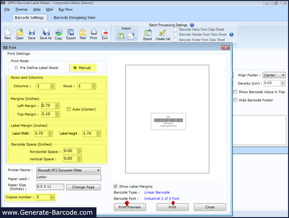Open the Buy Now menu

coord(65,9)
